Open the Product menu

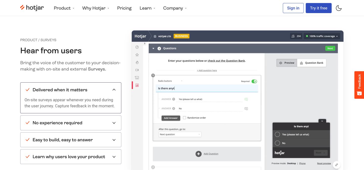pyautogui.click(x=64, y=8)
